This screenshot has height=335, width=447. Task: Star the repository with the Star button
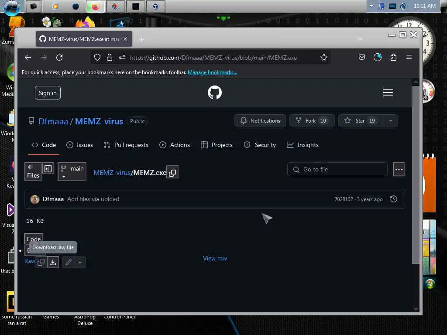361,121
